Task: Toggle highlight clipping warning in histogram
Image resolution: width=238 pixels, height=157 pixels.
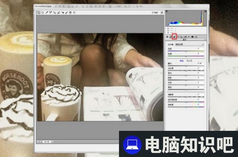Action: coord(205,11)
